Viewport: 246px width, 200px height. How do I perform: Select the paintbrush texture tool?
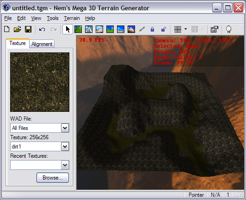141,29
